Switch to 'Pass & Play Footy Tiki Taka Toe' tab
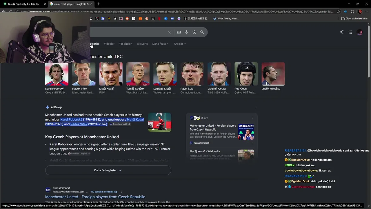The image size is (371, 209). (24, 4)
